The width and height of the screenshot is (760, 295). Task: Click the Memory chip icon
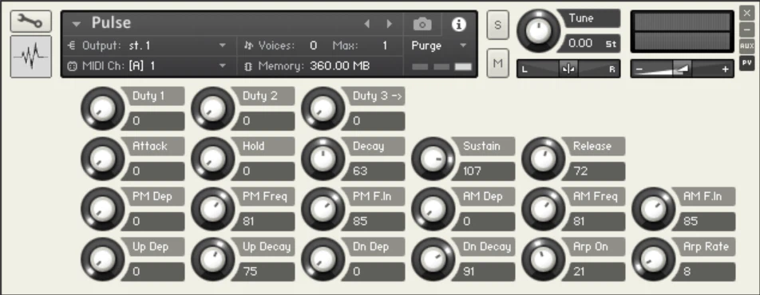pos(248,66)
